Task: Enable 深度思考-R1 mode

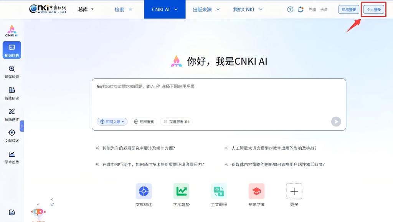Action: click(177, 122)
